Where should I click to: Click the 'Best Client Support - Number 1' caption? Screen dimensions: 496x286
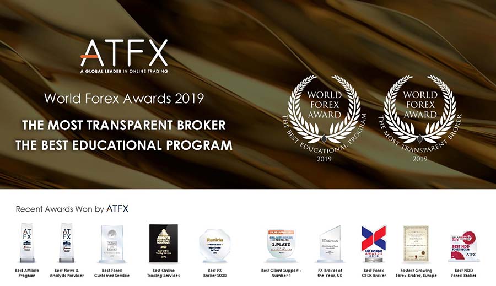click(281, 273)
